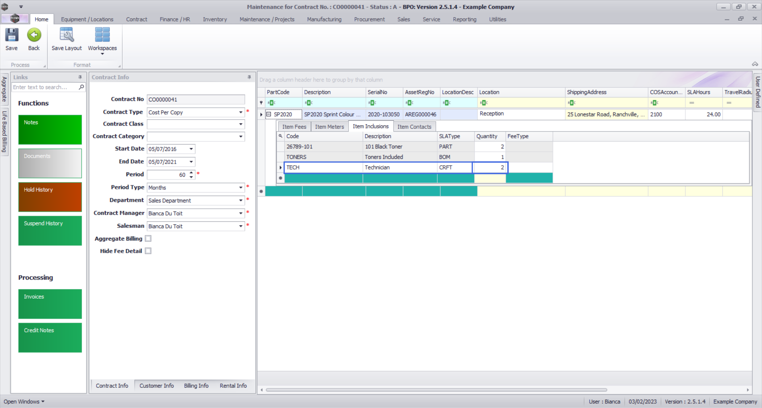Open the Maintenance / Projects ribbon tab
This screenshot has width=762, height=408.
coord(267,19)
